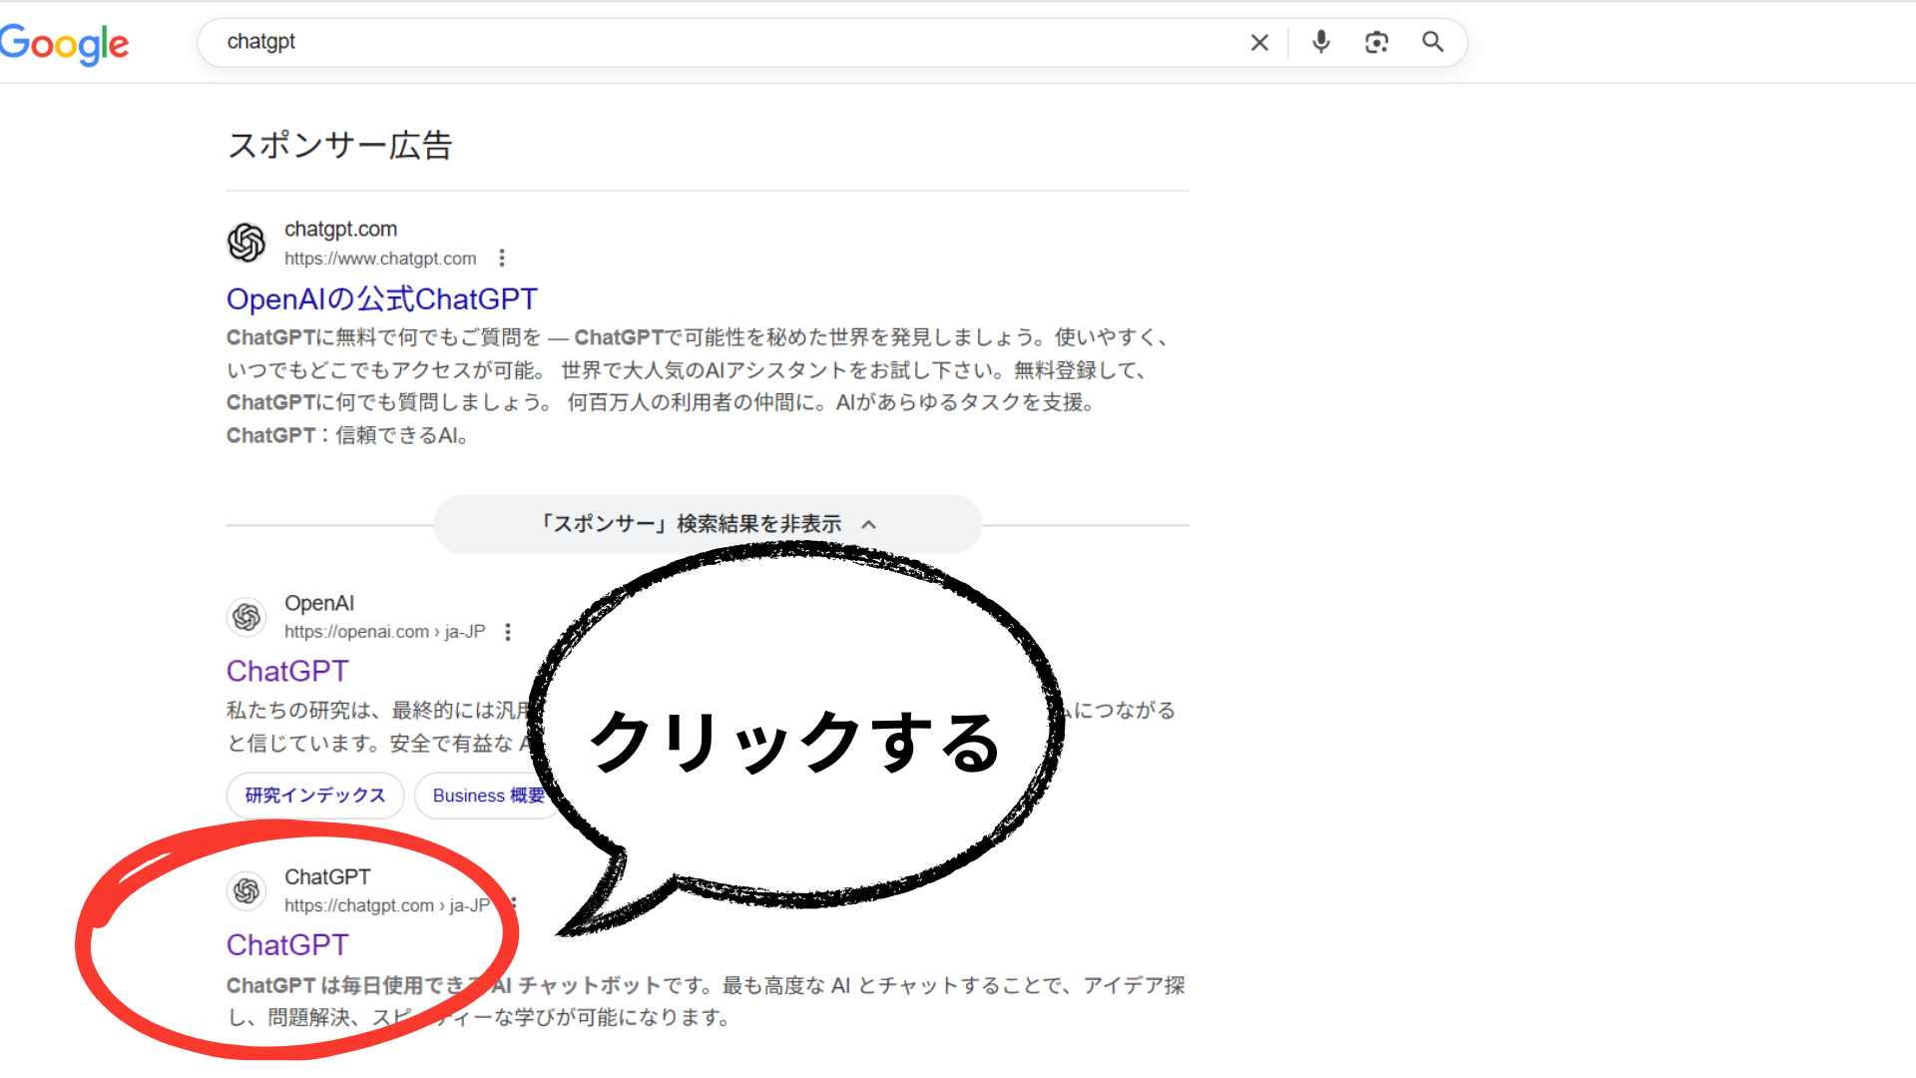Click the https://www.chatgpt.com URL text
Viewport: 1916px width, 1078px height.
[x=380, y=259]
